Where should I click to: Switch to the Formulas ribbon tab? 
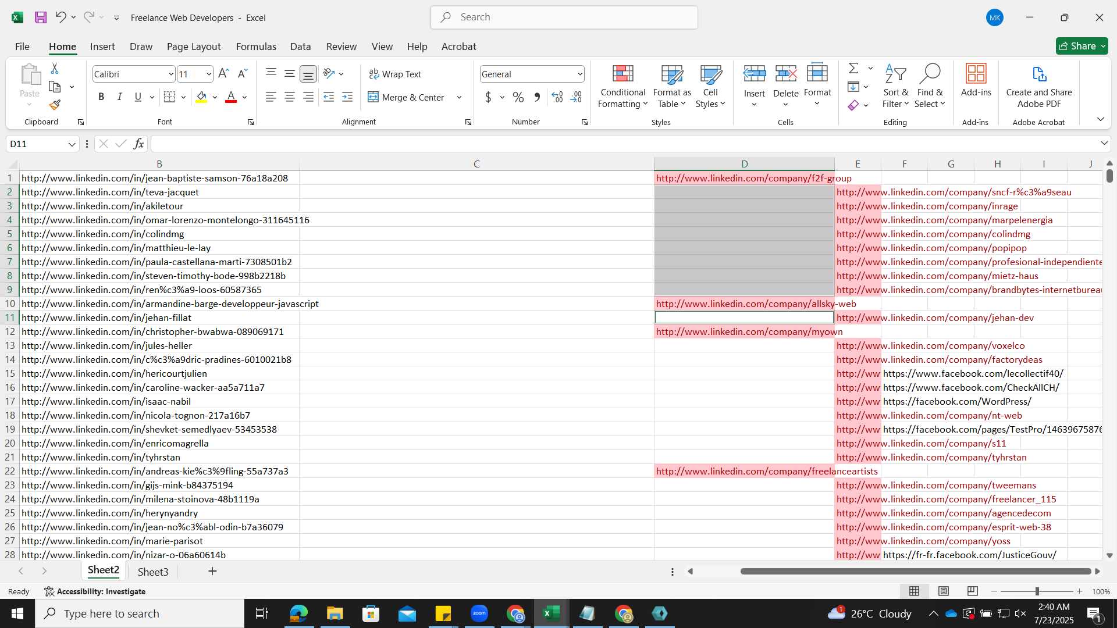pos(256,47)
